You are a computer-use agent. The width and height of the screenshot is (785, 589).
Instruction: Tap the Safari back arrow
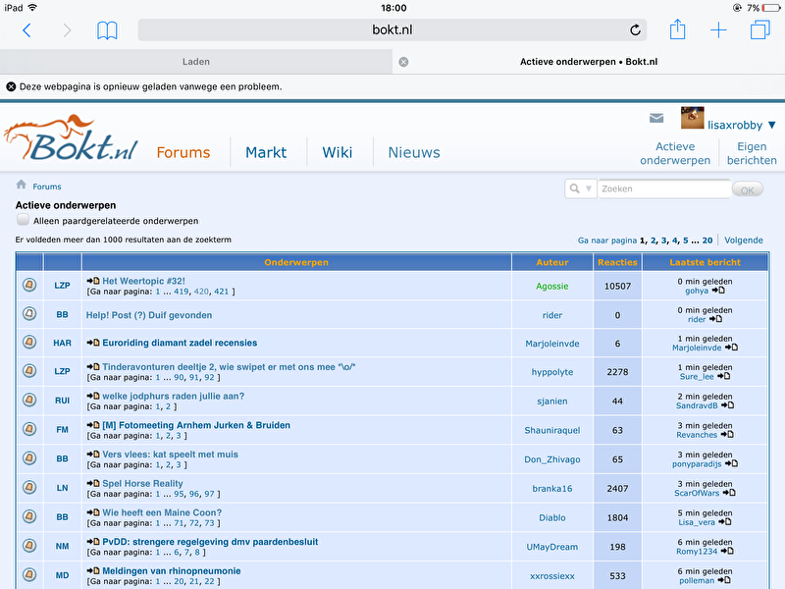27,30
